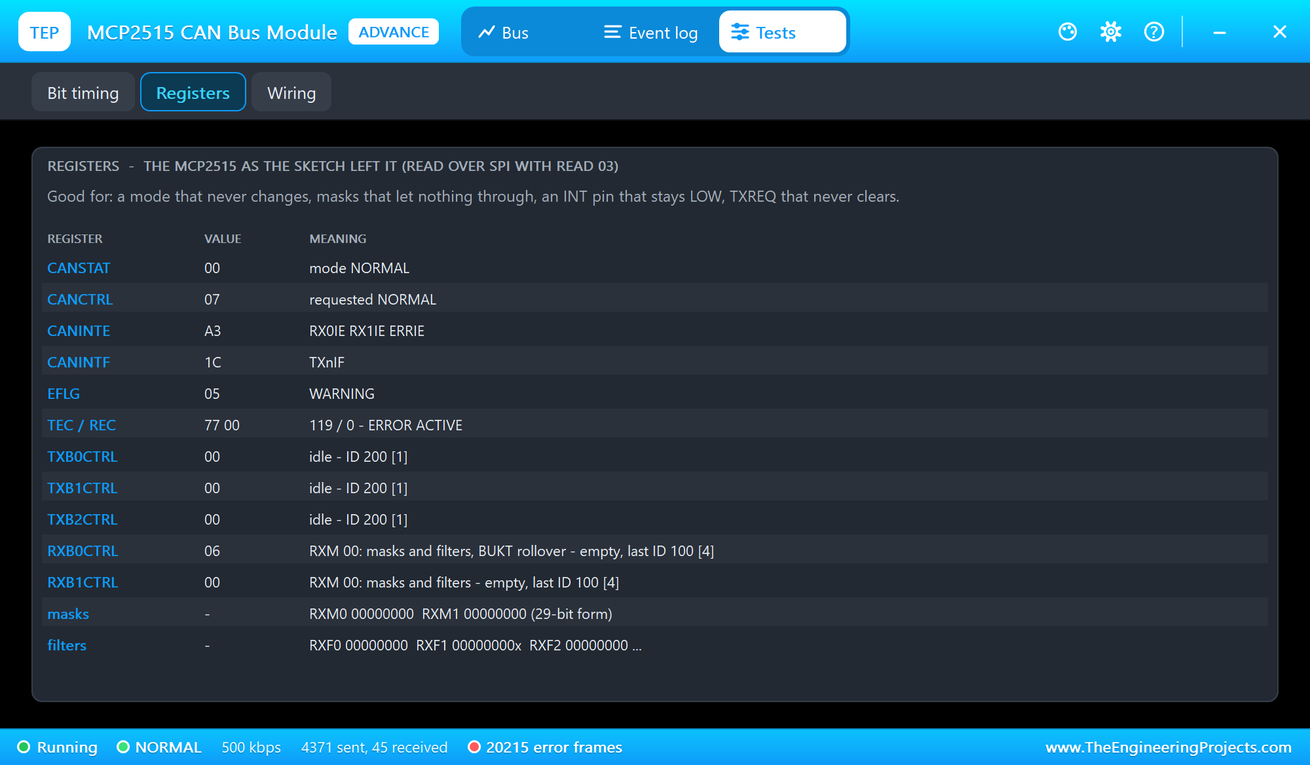Open the Bit timing sub-tab
The height and width of the screenshot is (765, 1310).
click(x=83, y=92)
